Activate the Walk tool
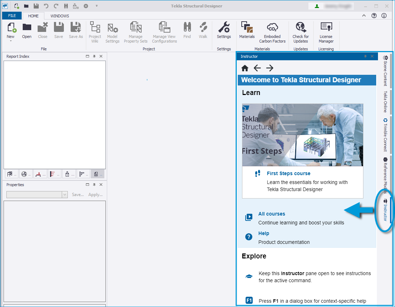395x307 pixels. point(203,30)
